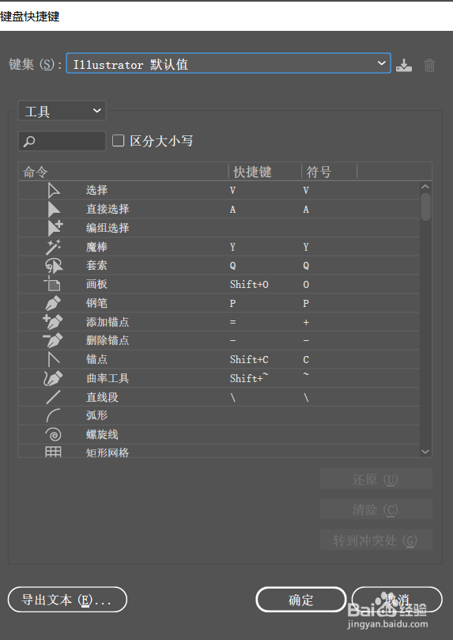
Task: Select the 直接选择 command label
Action: coord(108,209)
